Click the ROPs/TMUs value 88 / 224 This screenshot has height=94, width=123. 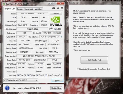tap(22, 37)
